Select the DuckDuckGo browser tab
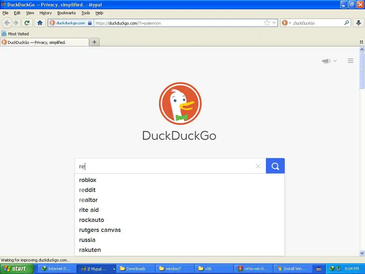This screenshot has height=274, width=365. pyautogui.click(x=45, y=42)
